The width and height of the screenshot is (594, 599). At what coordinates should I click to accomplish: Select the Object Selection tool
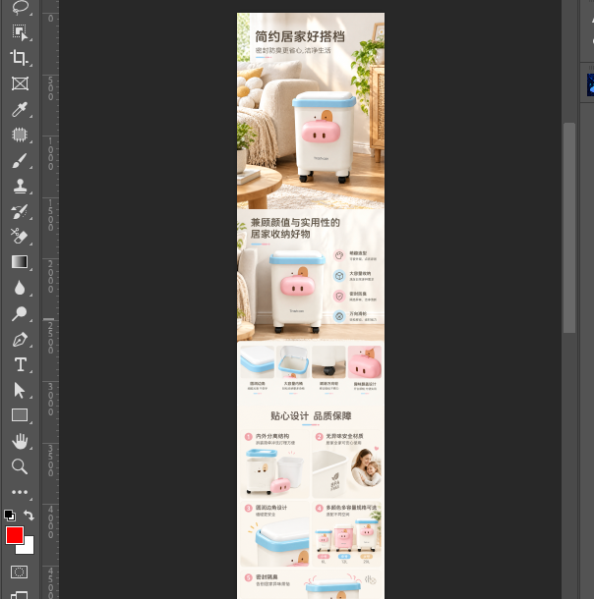coord(20,32)
